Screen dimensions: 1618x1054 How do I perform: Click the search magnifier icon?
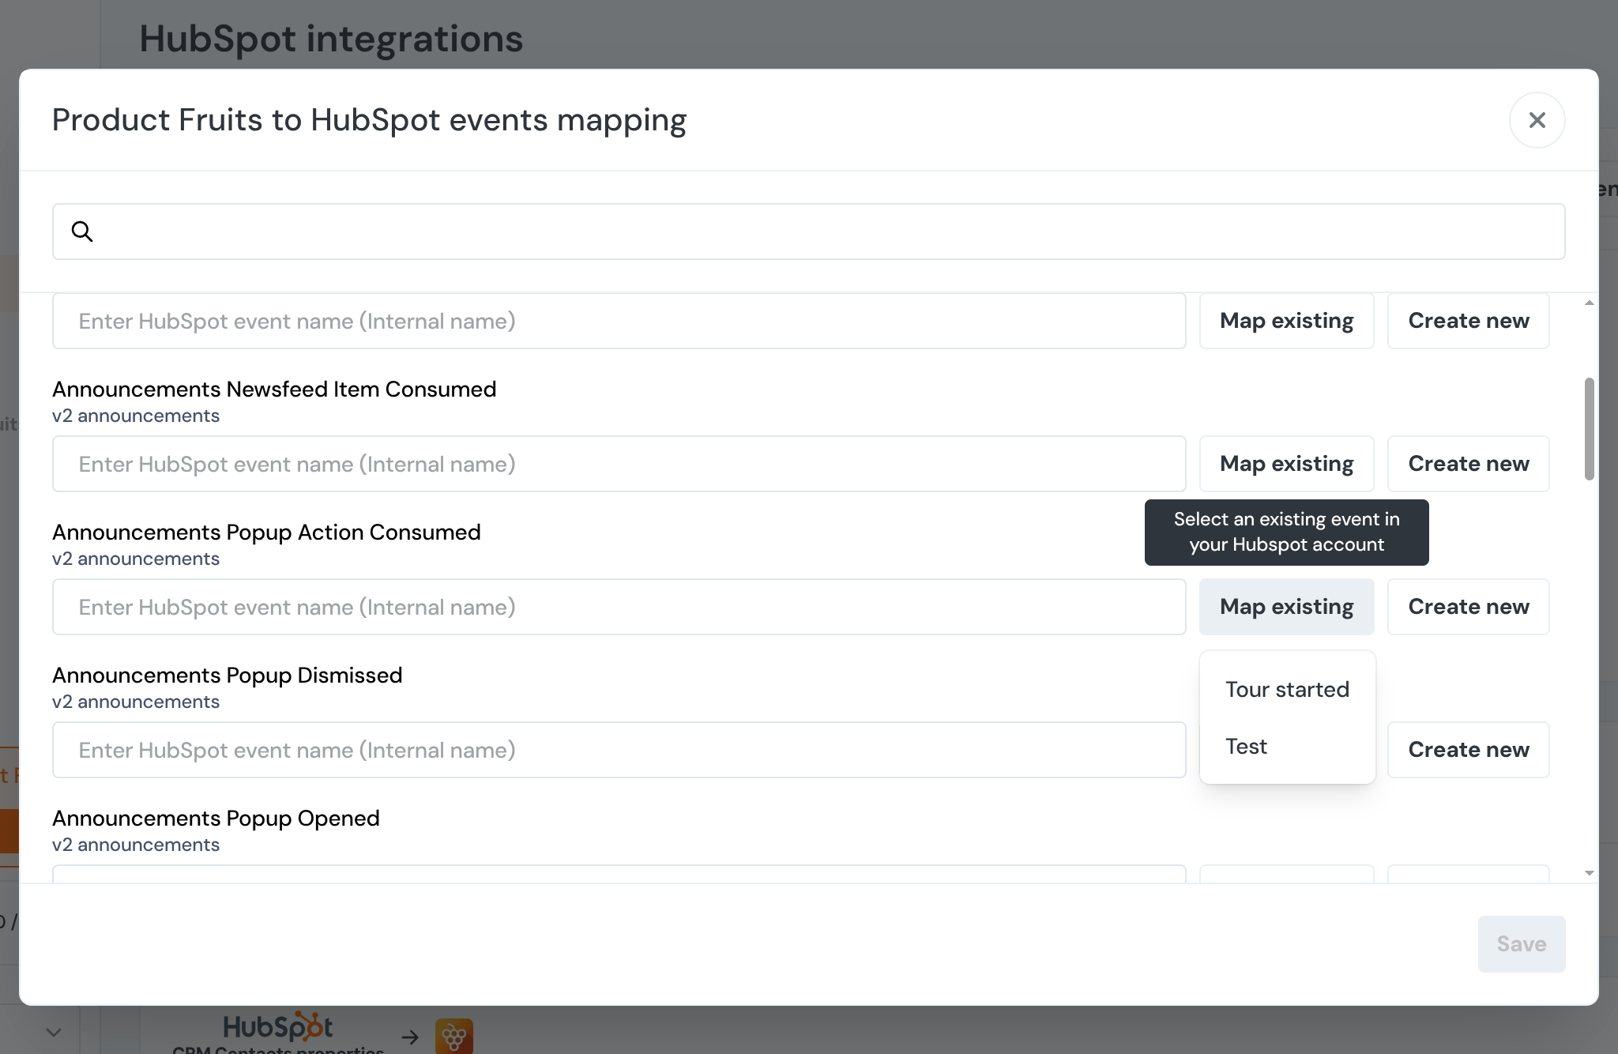(x=82, y=232)
